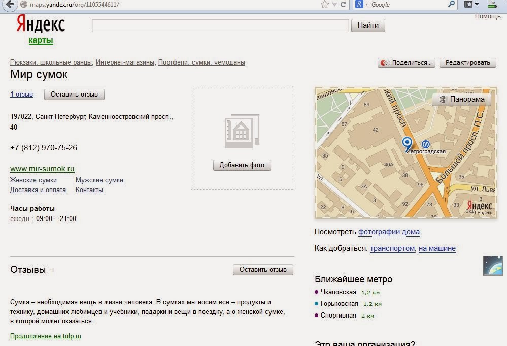Click the Найти search button
The image size is (507, 346).
[368, 25]
